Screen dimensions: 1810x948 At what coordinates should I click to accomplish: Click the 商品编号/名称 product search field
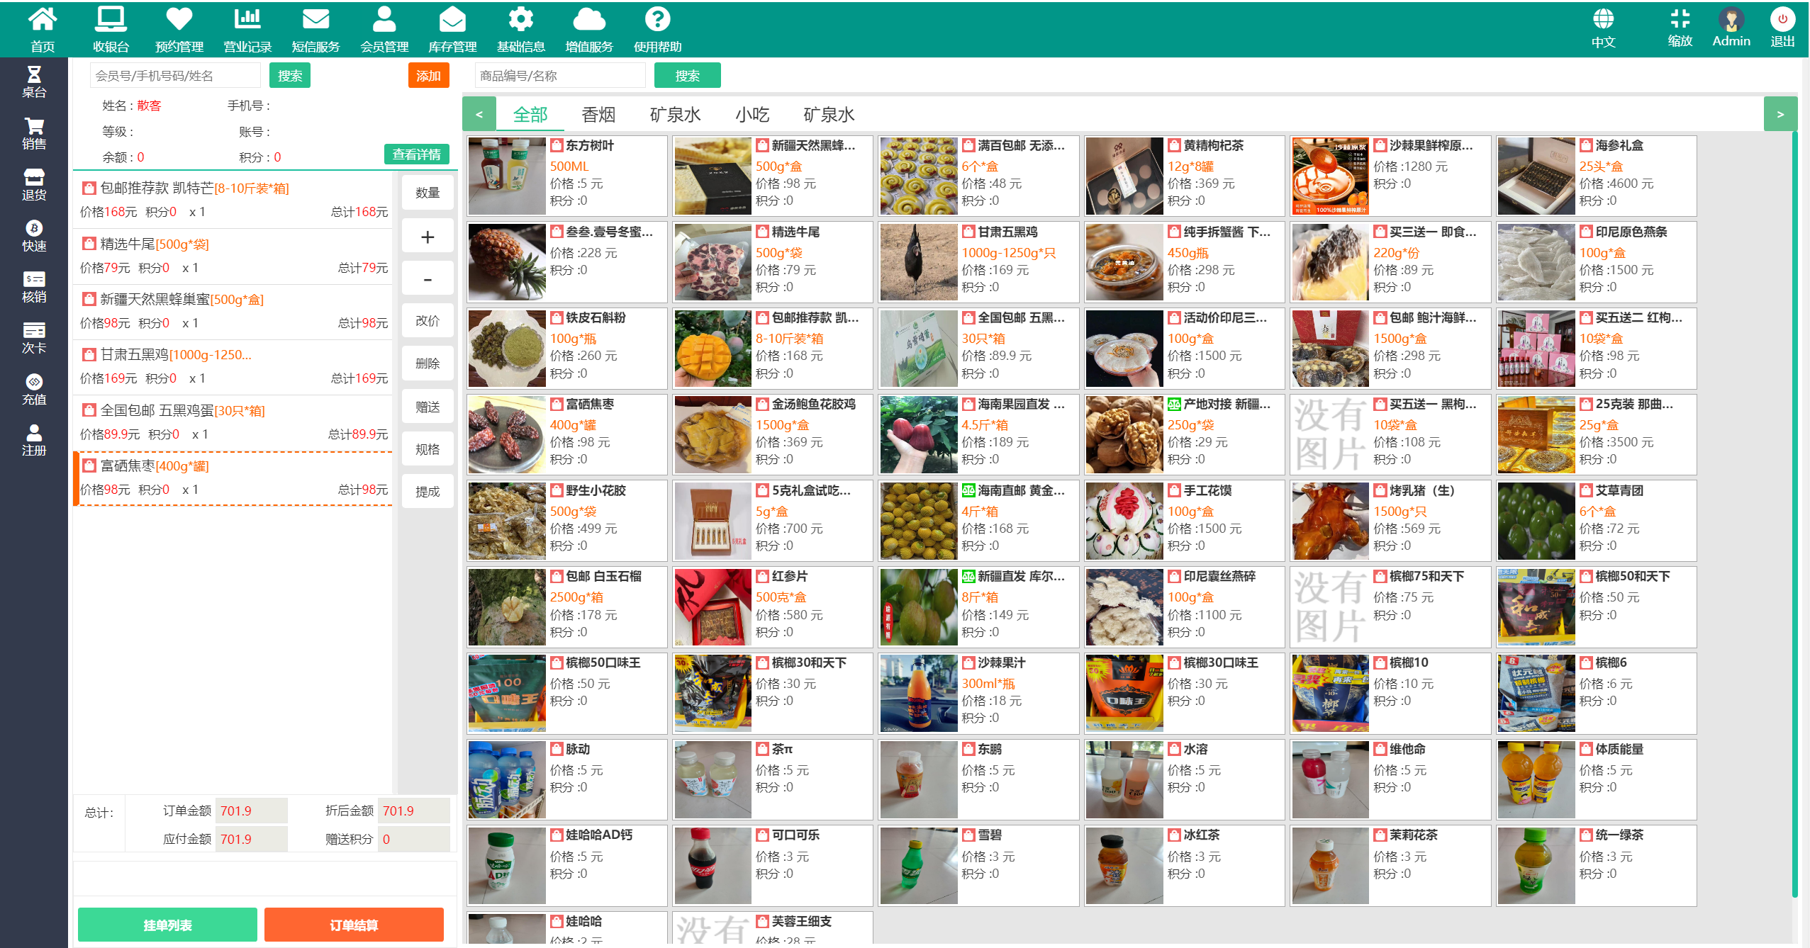(559, 74)
